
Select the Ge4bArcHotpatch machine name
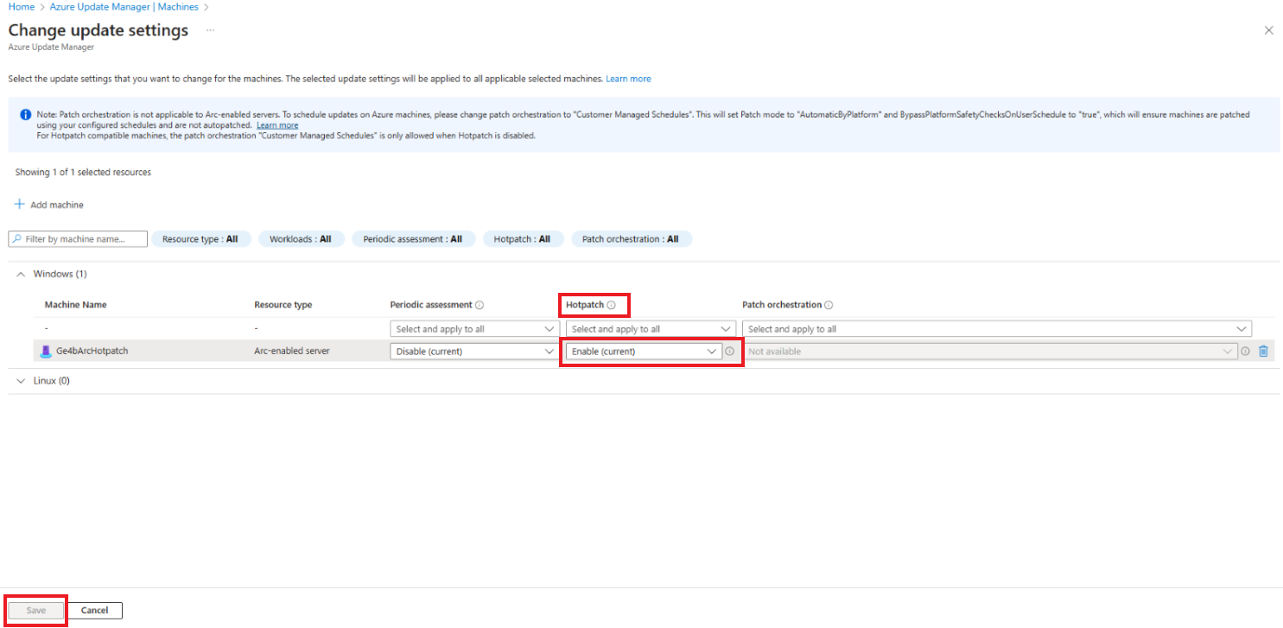coord(92,352)
